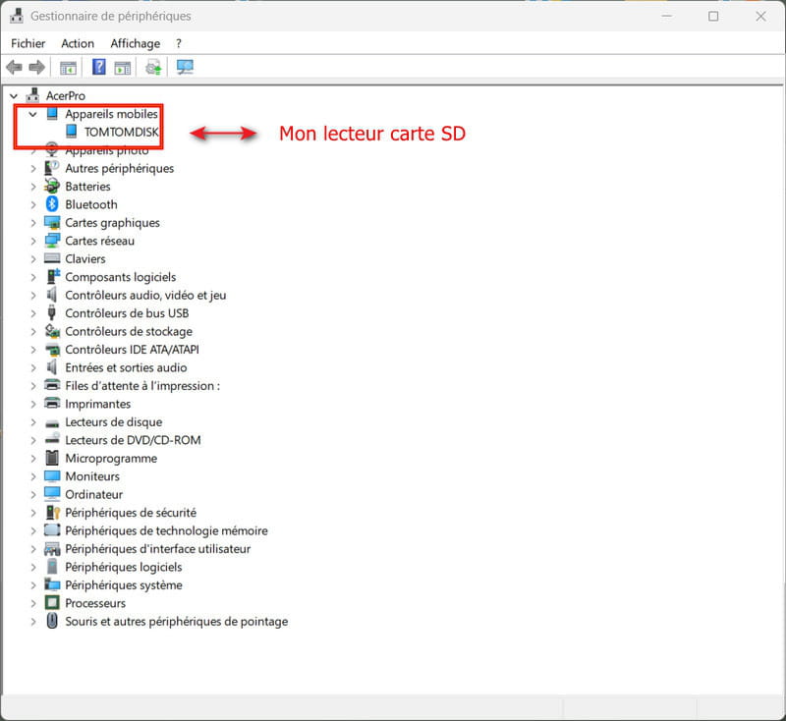Expand the Contrôleurs de bus USB node
Image resolution: width=786 pixels, height=721 pixels.
(32, 313)
